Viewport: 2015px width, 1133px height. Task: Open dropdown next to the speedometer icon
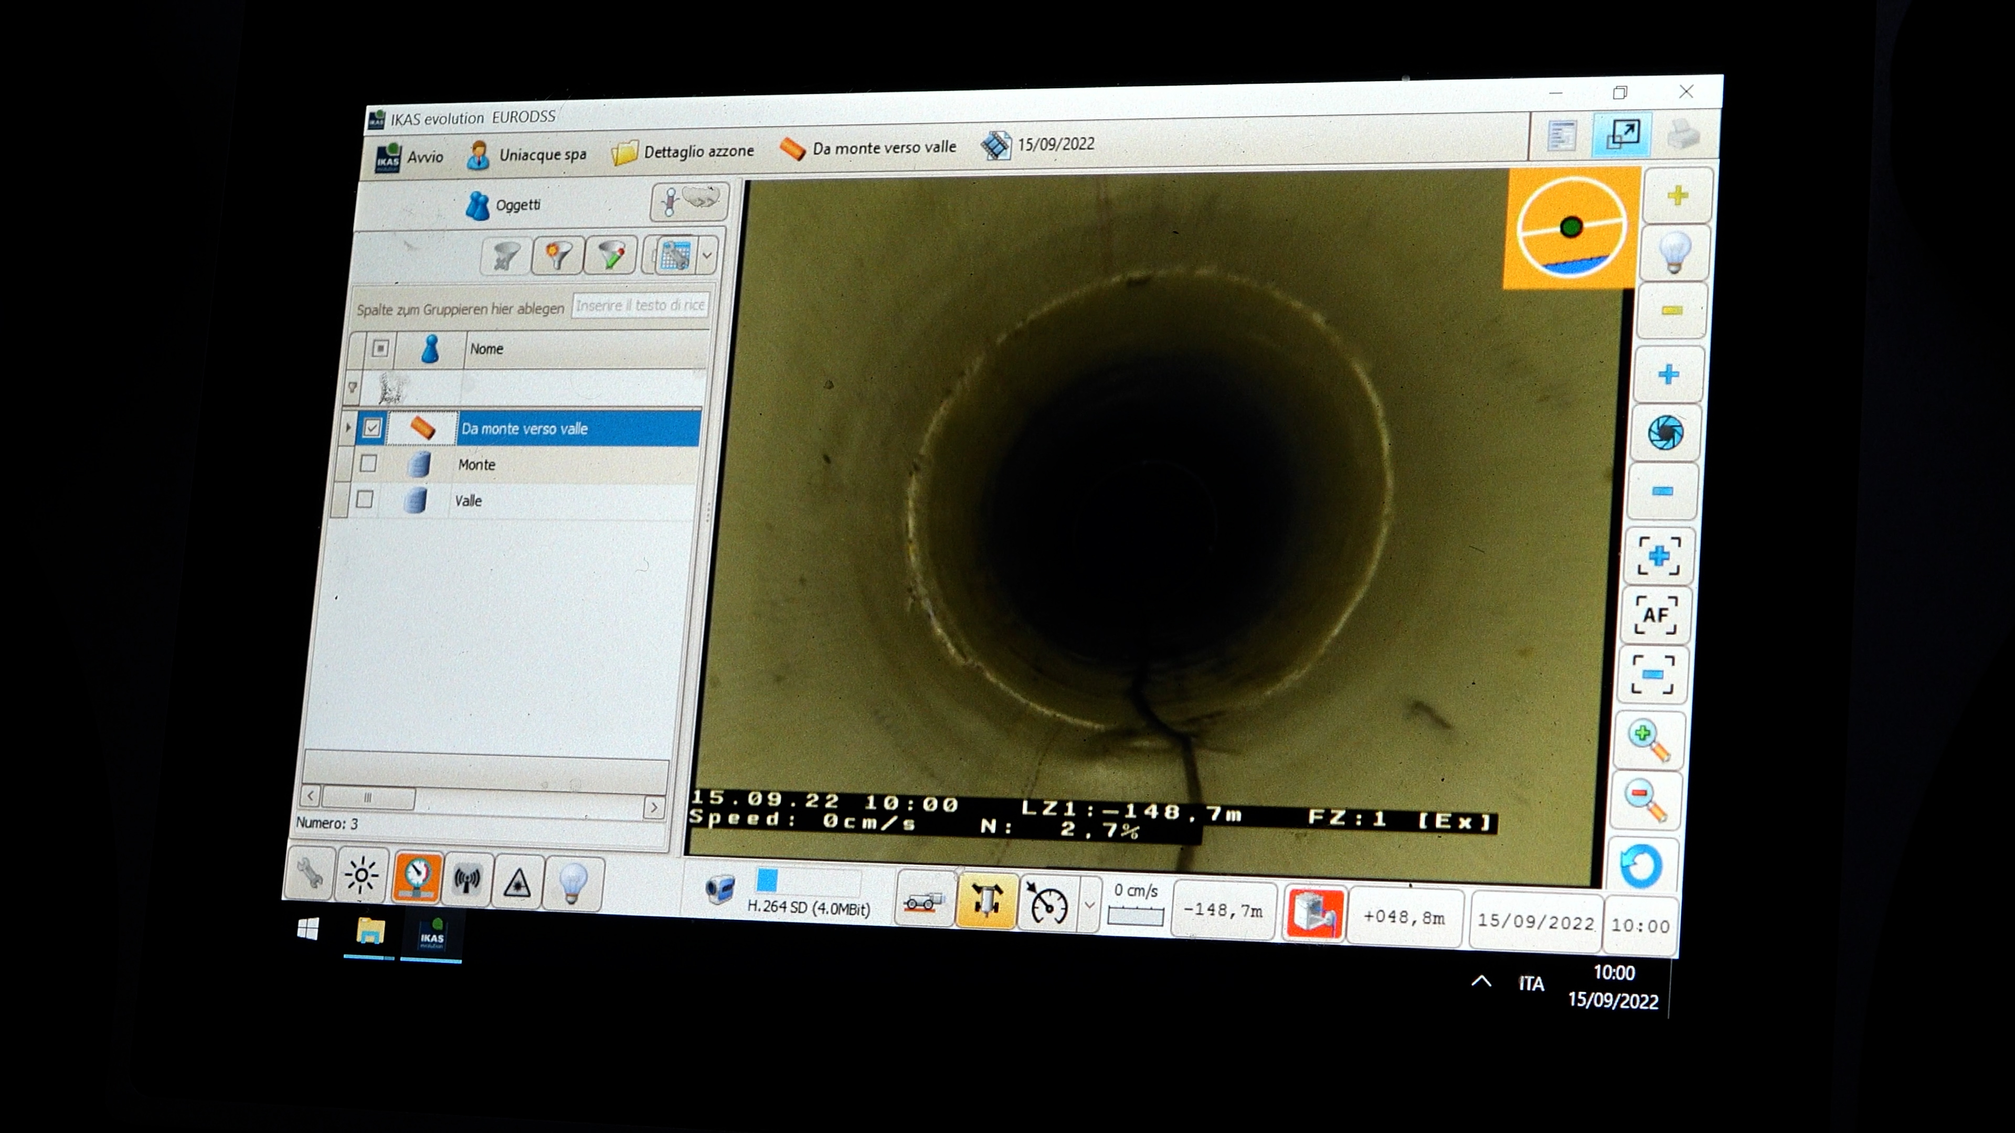coord(1089,905)
